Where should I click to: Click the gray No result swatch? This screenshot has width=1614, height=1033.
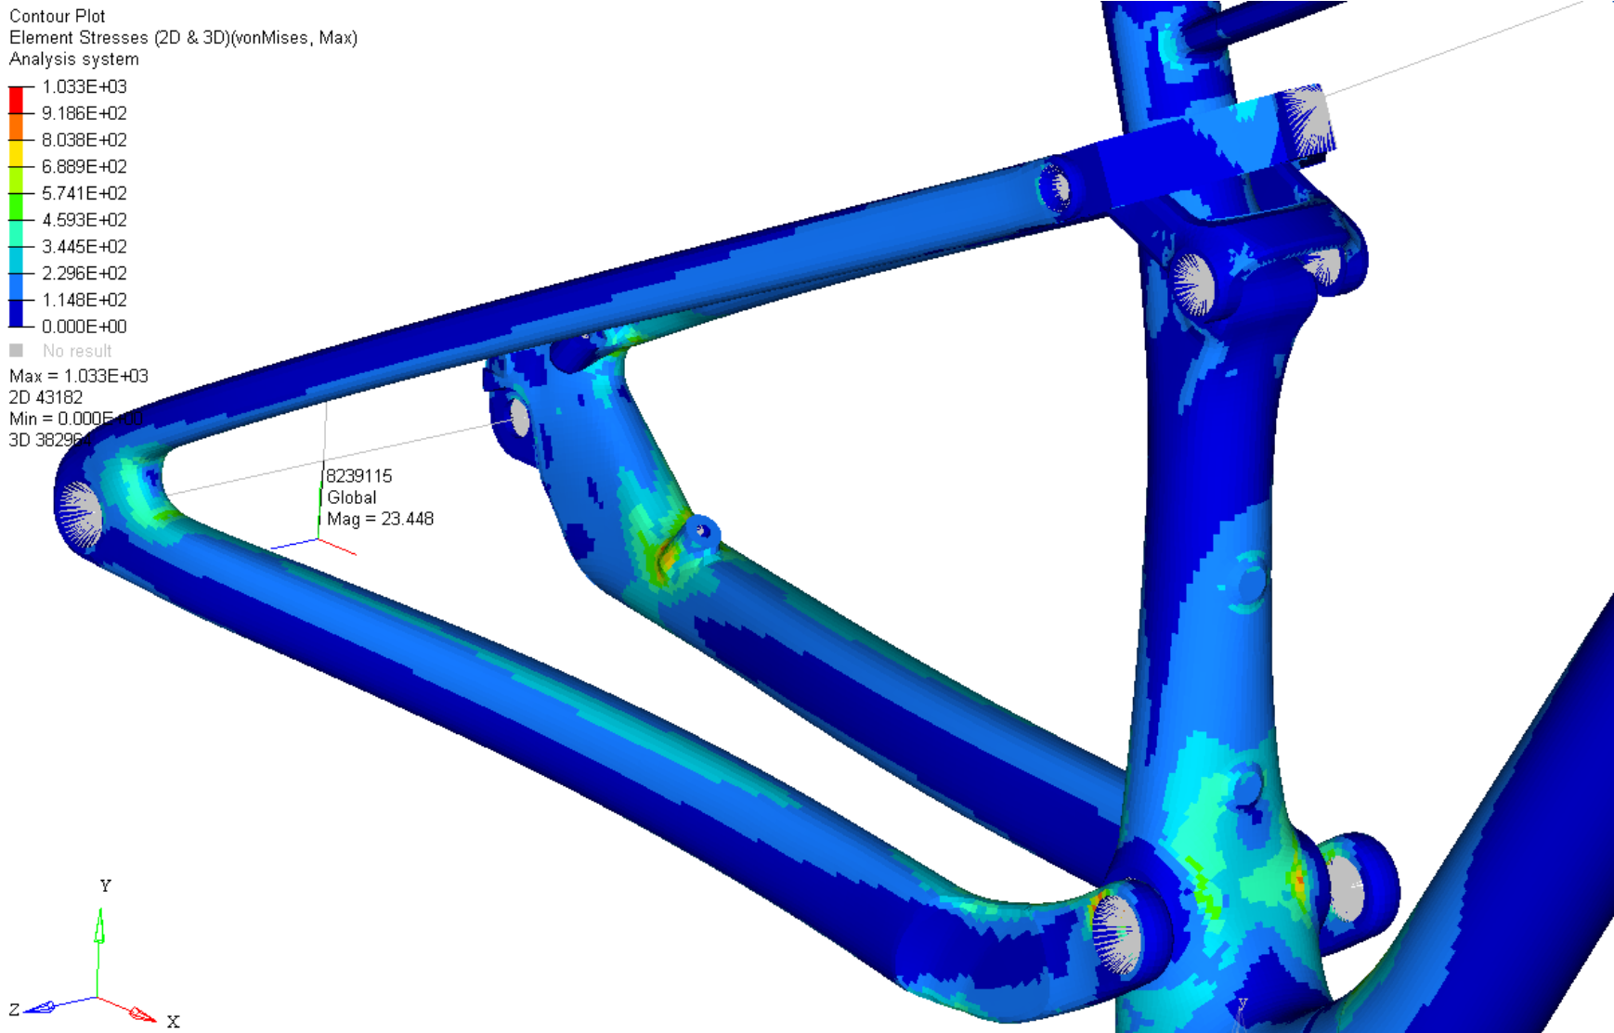16,351
